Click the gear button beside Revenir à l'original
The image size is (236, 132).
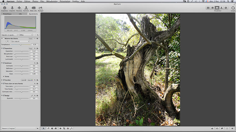tap(38, 128)
